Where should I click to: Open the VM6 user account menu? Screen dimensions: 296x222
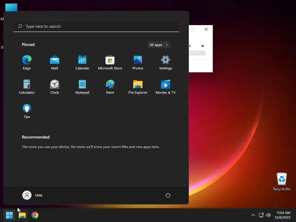point(32,195)
